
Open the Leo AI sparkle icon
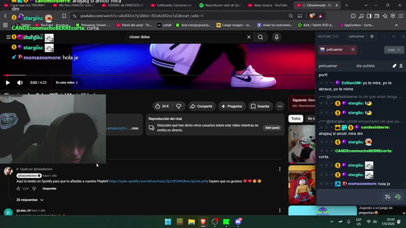[x=385, y=16]
